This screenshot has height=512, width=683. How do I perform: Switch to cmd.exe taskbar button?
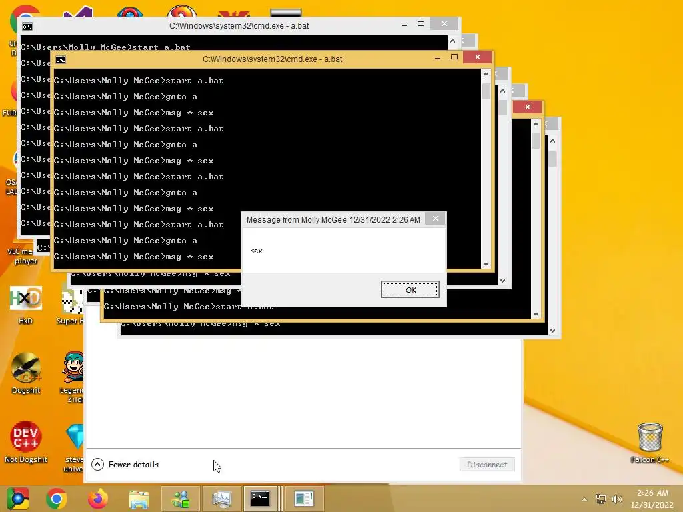[x=261, y=499]
